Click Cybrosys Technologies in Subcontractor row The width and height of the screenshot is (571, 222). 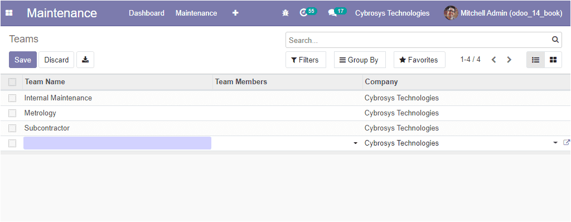click(x=401, y=128)
